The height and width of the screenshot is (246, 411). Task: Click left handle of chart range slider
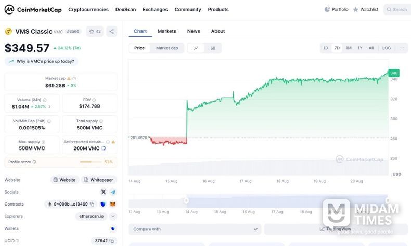186,201
